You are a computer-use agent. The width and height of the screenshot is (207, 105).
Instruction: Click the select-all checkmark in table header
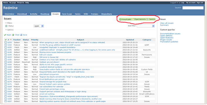[x=6, y=40]
